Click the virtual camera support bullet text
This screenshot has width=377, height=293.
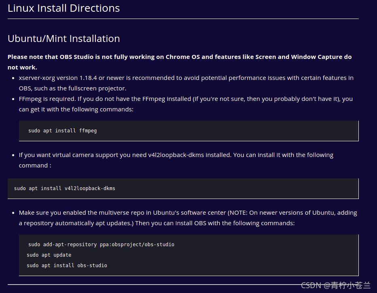coord(176,155)
